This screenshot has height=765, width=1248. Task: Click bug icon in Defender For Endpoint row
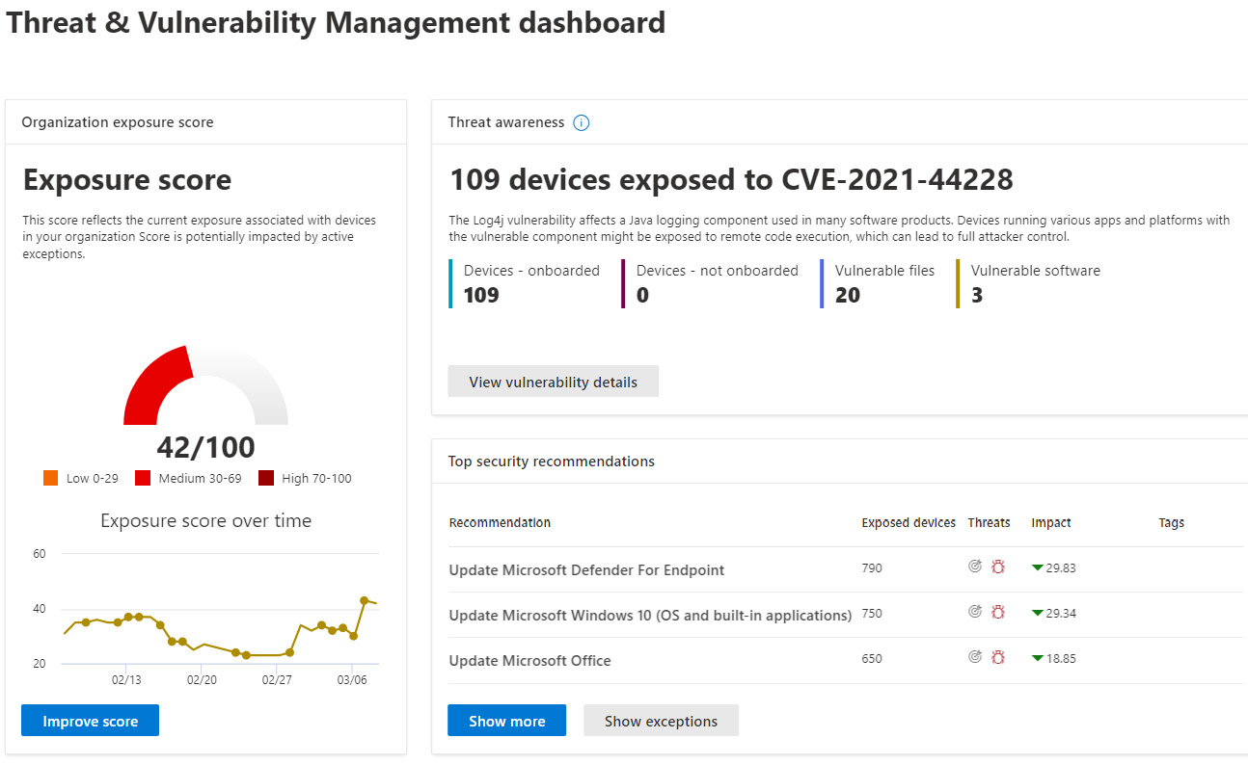click(998, 567)
